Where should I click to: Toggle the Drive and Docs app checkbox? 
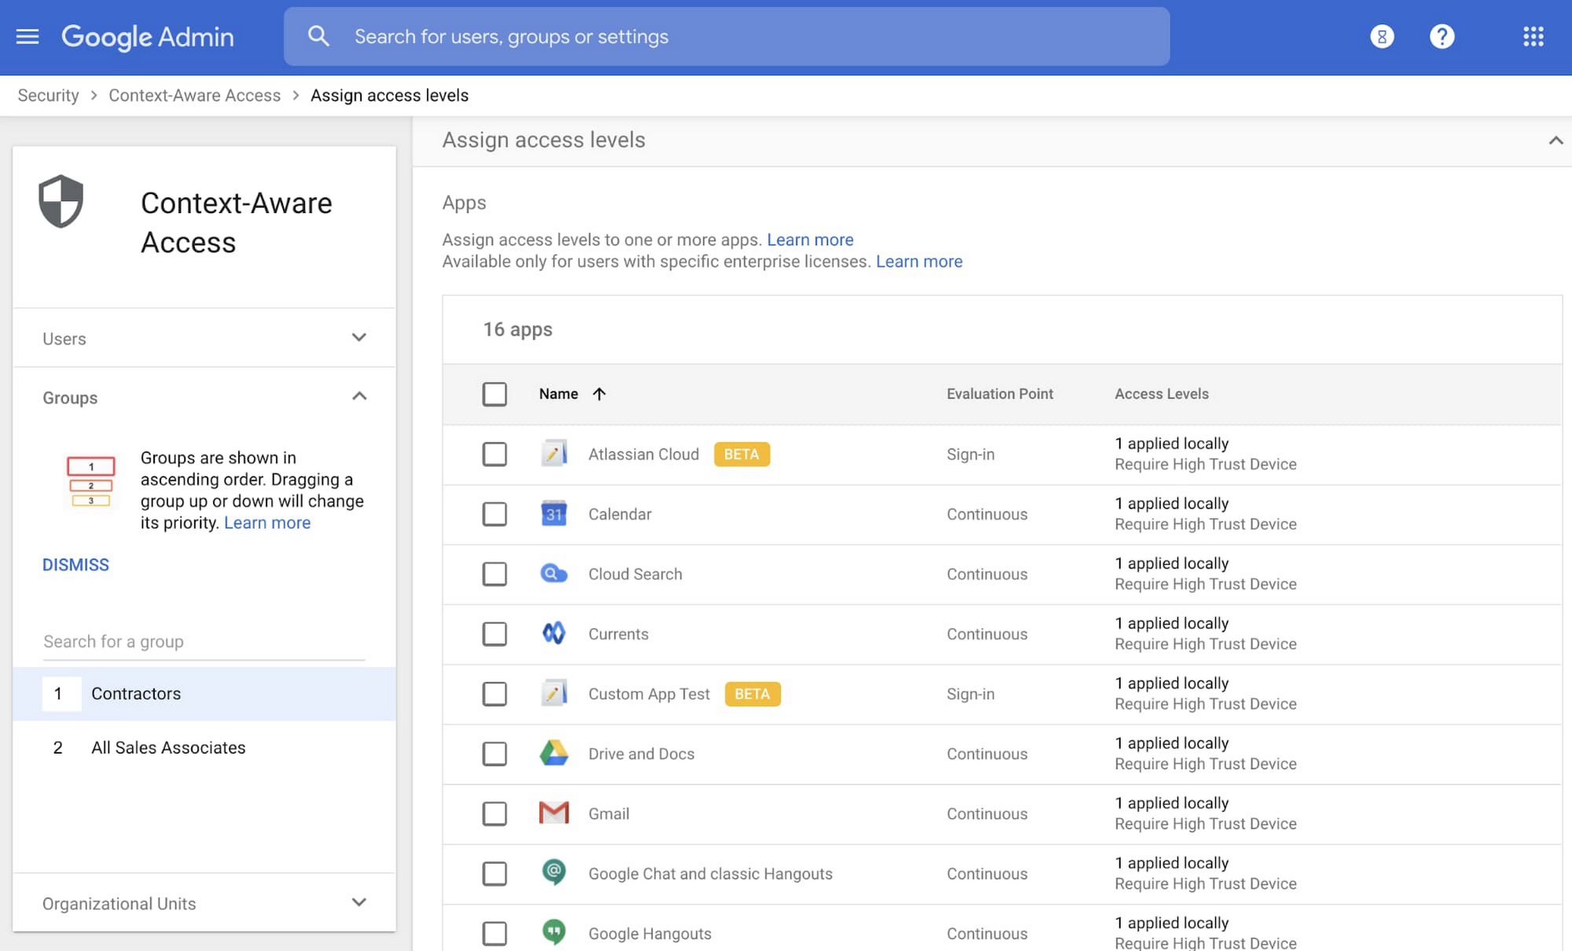pyautogui.click(x=494, y=752)
